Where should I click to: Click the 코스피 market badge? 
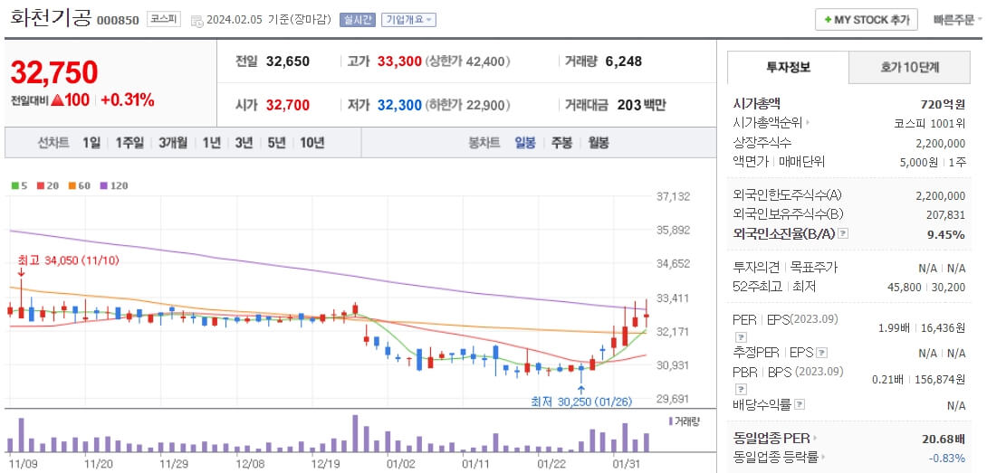point(164,20)
